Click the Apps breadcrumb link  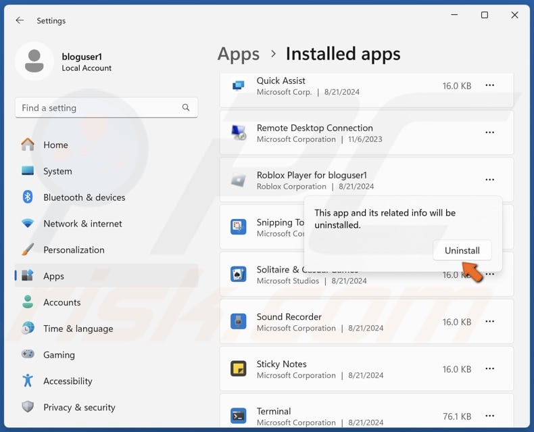(x=239, y=54)
